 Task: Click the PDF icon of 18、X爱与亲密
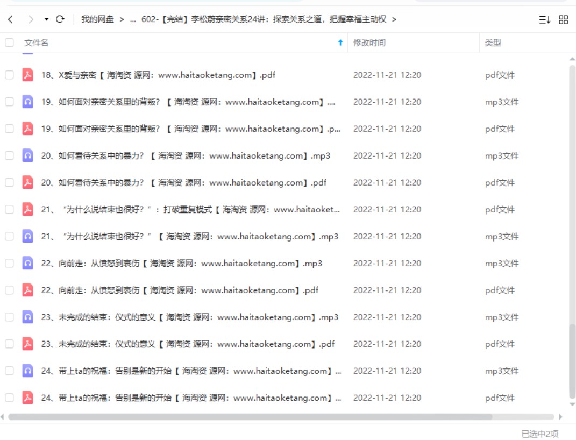tap(27, 75)
